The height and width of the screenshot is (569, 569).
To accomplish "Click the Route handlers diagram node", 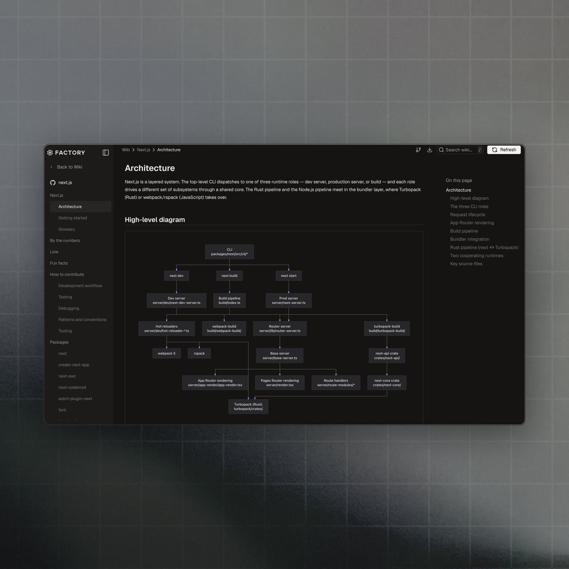I will tap(336, 383).
